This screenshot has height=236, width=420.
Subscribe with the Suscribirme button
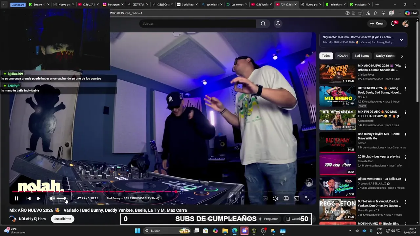pos(63,219)
